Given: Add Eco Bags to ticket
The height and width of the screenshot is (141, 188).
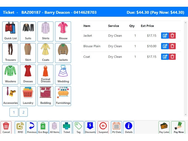Looking at the screenshot, I should click(43, 128).
